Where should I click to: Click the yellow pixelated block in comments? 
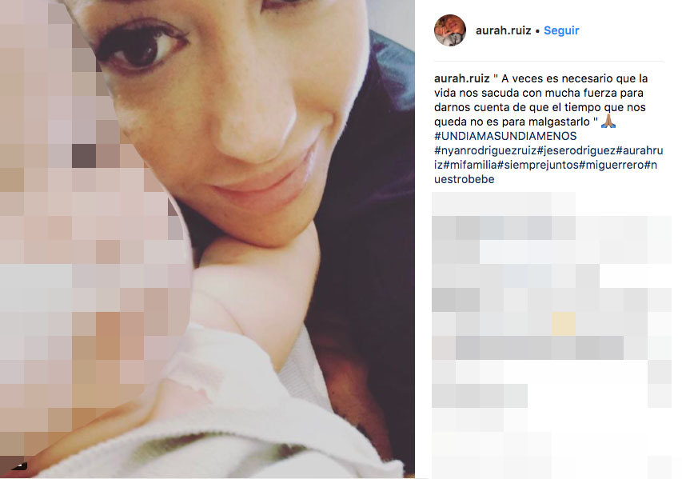(x=564, y=324)
